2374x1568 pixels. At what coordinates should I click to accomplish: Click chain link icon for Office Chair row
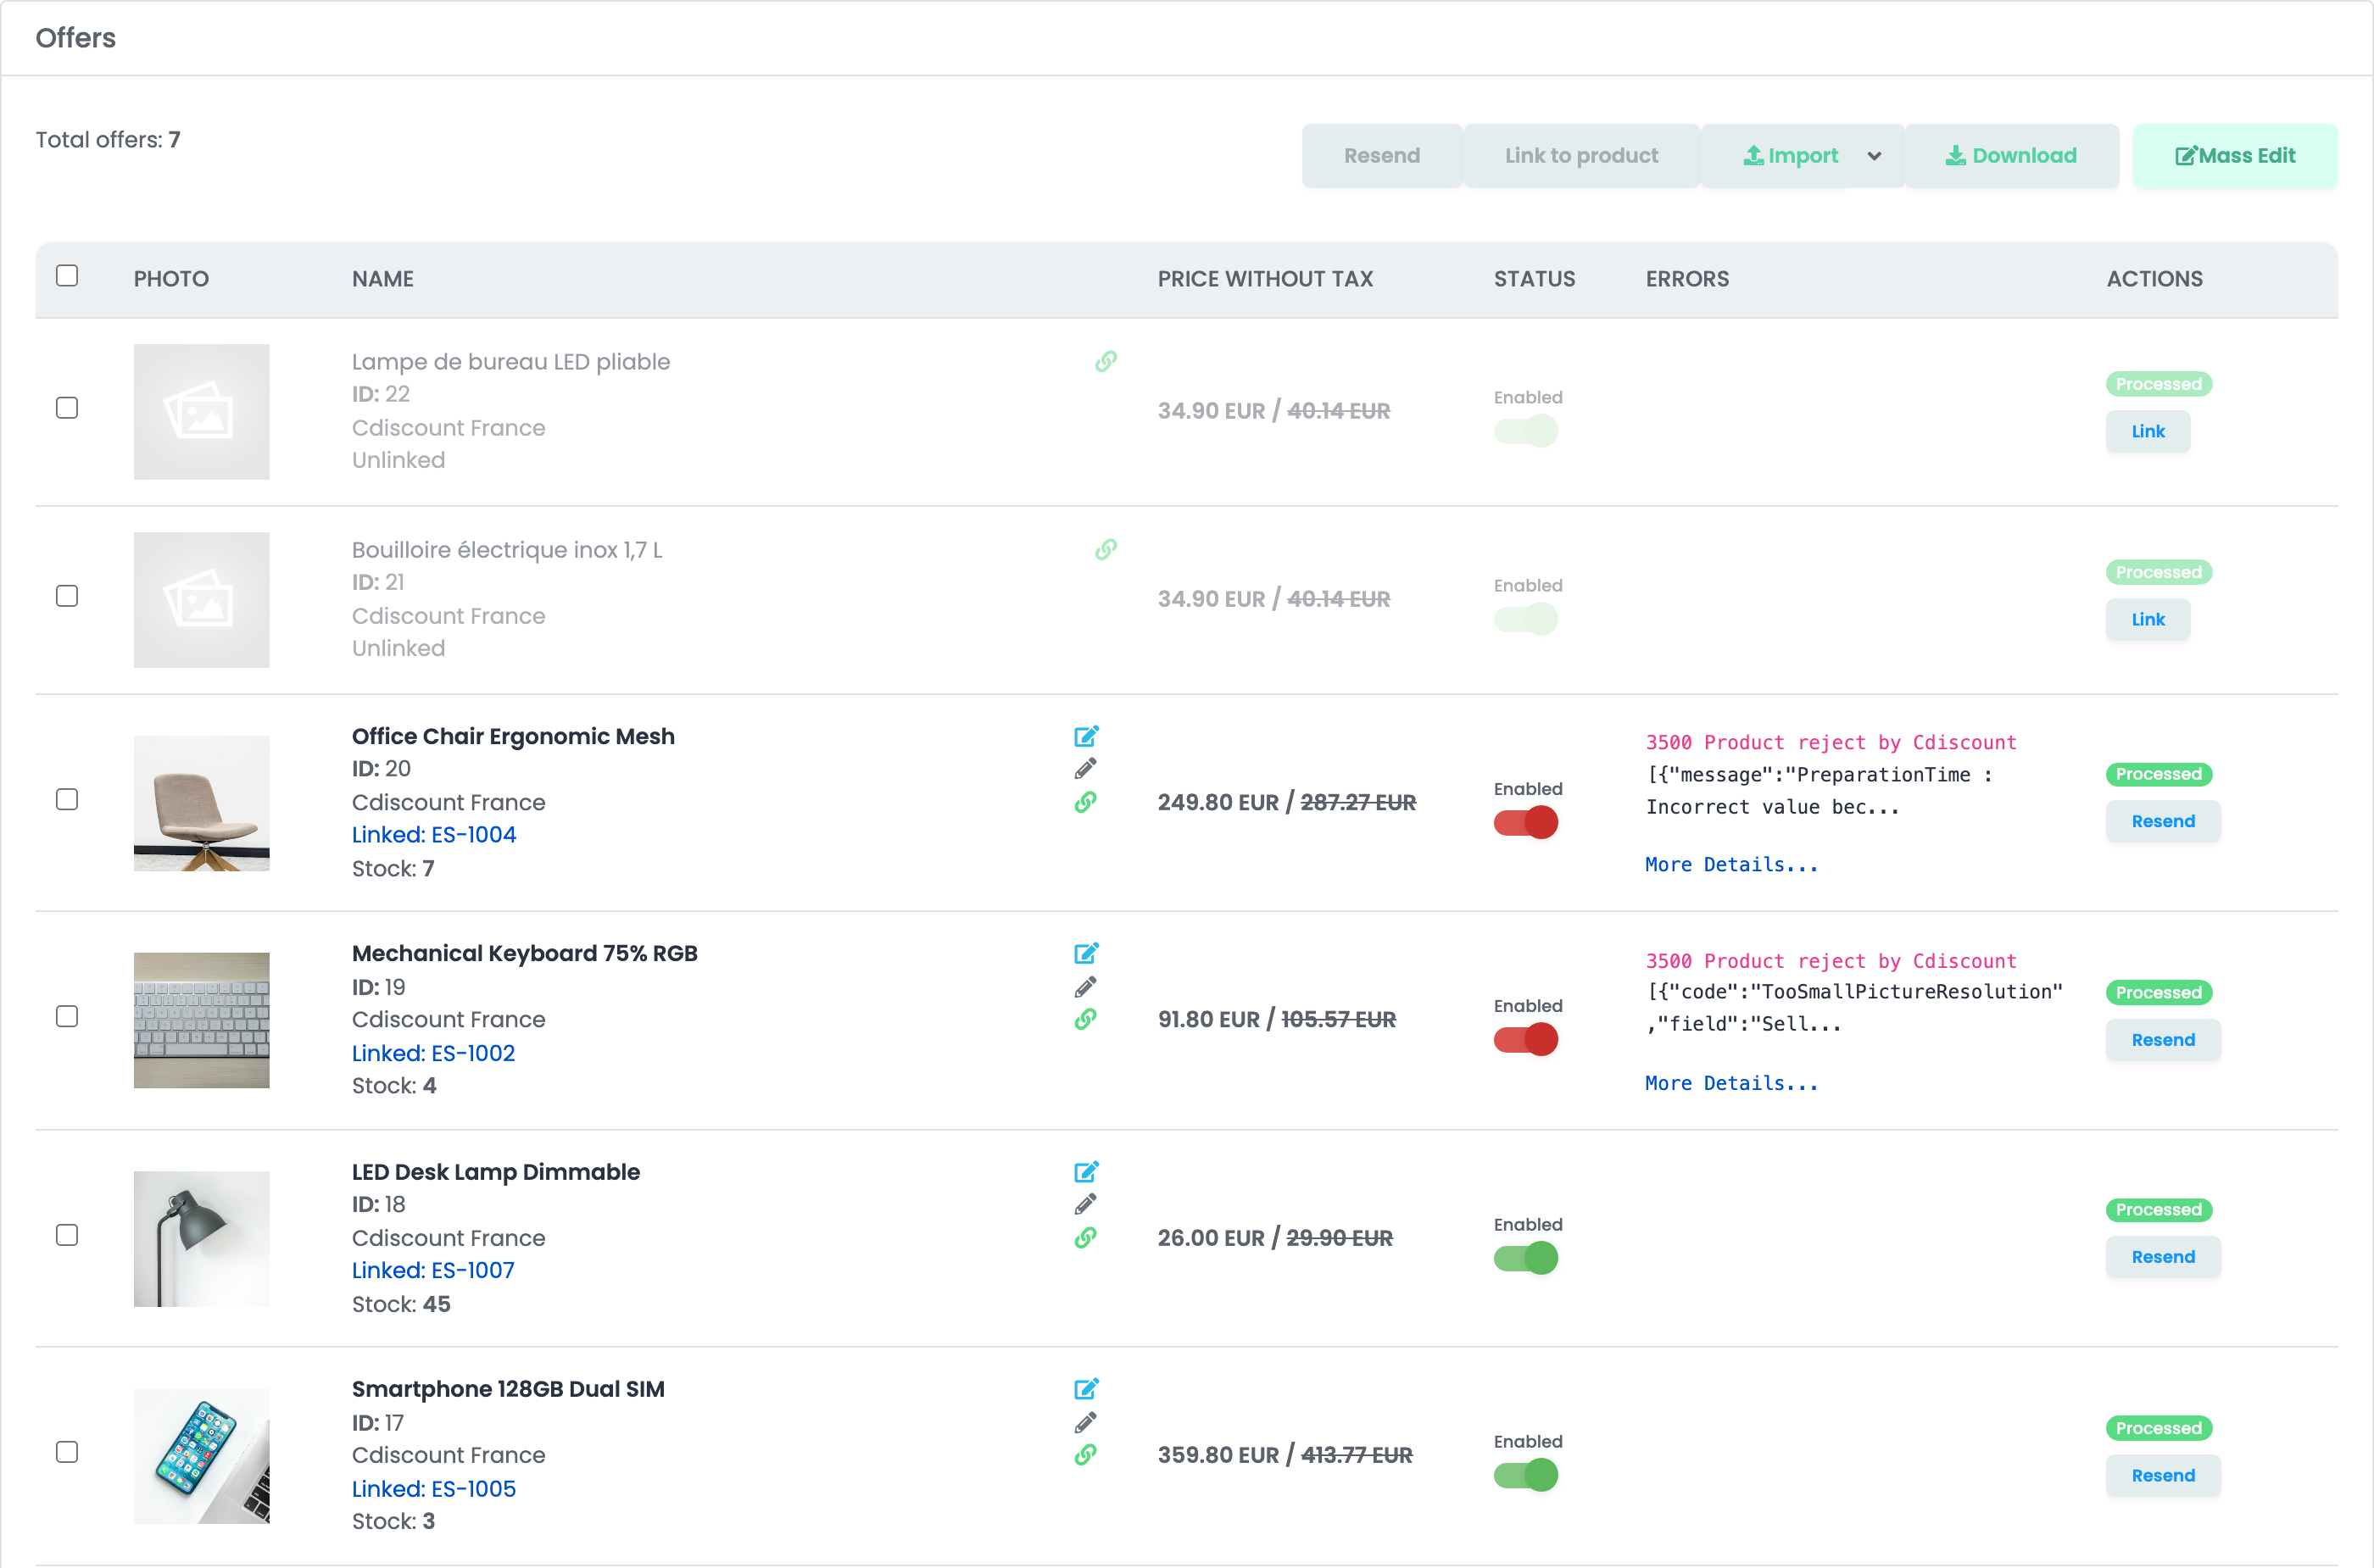[x=1085, y=802]
